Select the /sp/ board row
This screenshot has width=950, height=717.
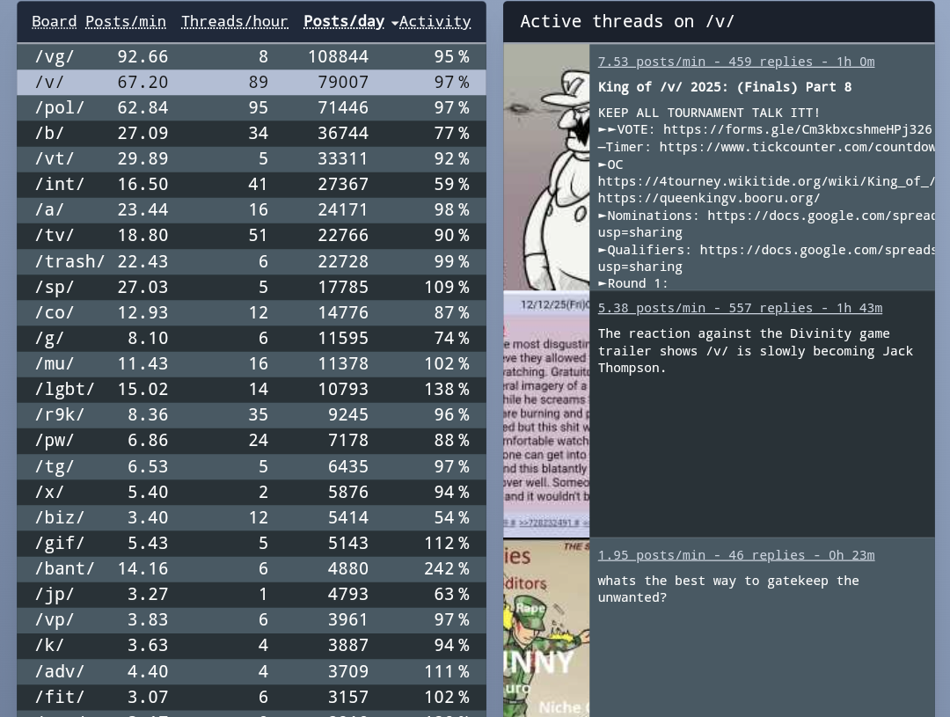coord(252,287)
